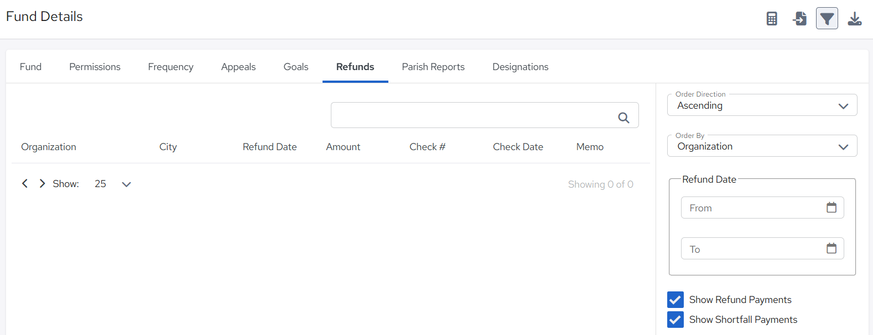873x335 pixels.
Task: Click the Check # column header
Action: tap(427, 147)
